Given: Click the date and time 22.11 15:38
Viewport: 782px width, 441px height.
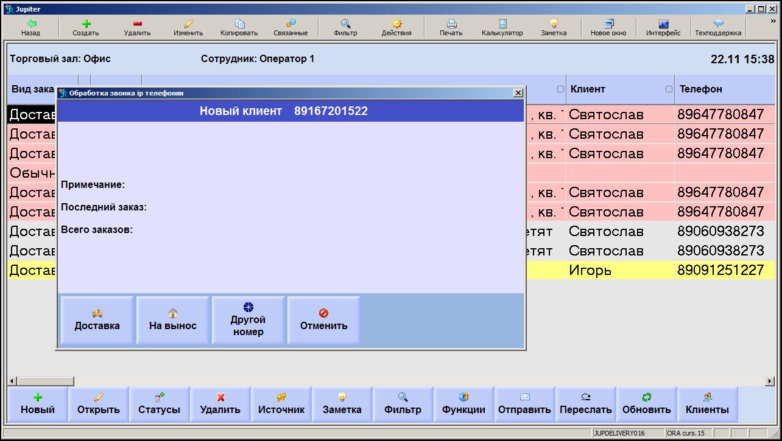Looking at the screenshot, I should point(742,59).
